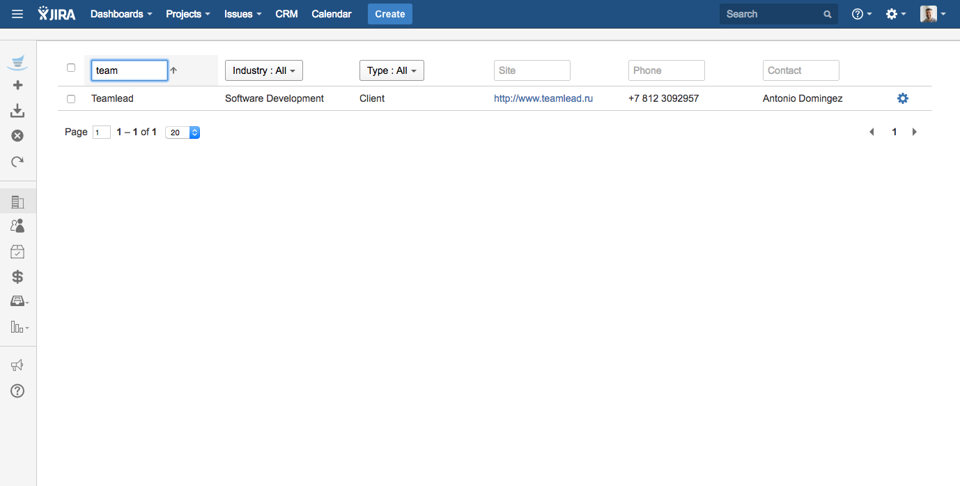Open the user avatar profile menu

932,14
